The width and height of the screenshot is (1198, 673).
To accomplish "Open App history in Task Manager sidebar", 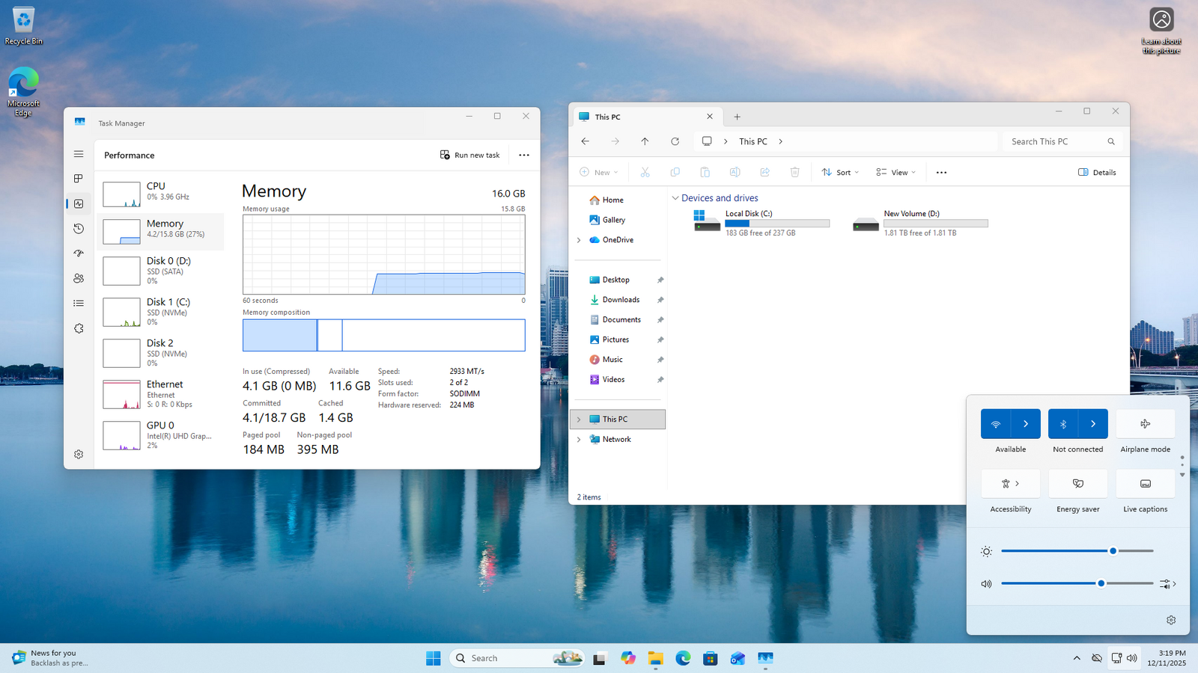I will [x=79, y=229].
